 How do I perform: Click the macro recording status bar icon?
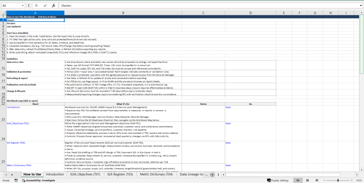pyautogui.click(x=16, y=180)
